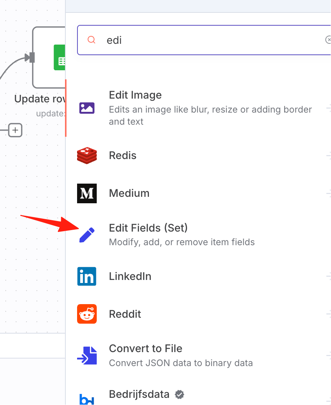Expand the Reddit row arrow
The height and width of the screenshot is (405, 331).
point(328,314)
